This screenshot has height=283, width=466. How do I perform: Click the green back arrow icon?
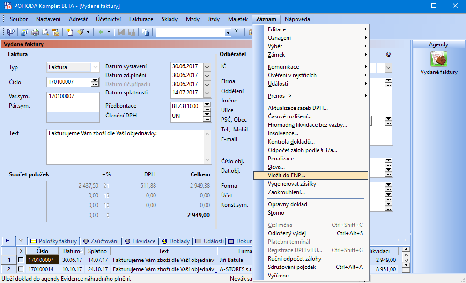pos(101,32)
